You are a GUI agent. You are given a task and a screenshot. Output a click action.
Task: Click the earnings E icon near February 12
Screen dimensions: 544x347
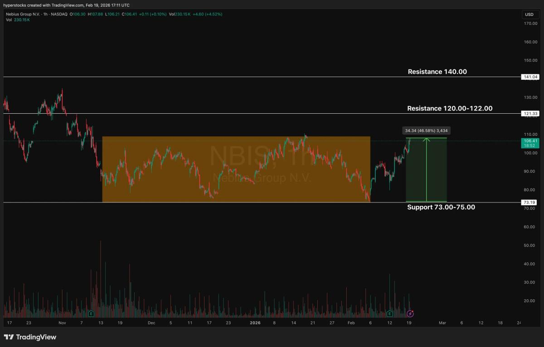click(x=390, y=313)
